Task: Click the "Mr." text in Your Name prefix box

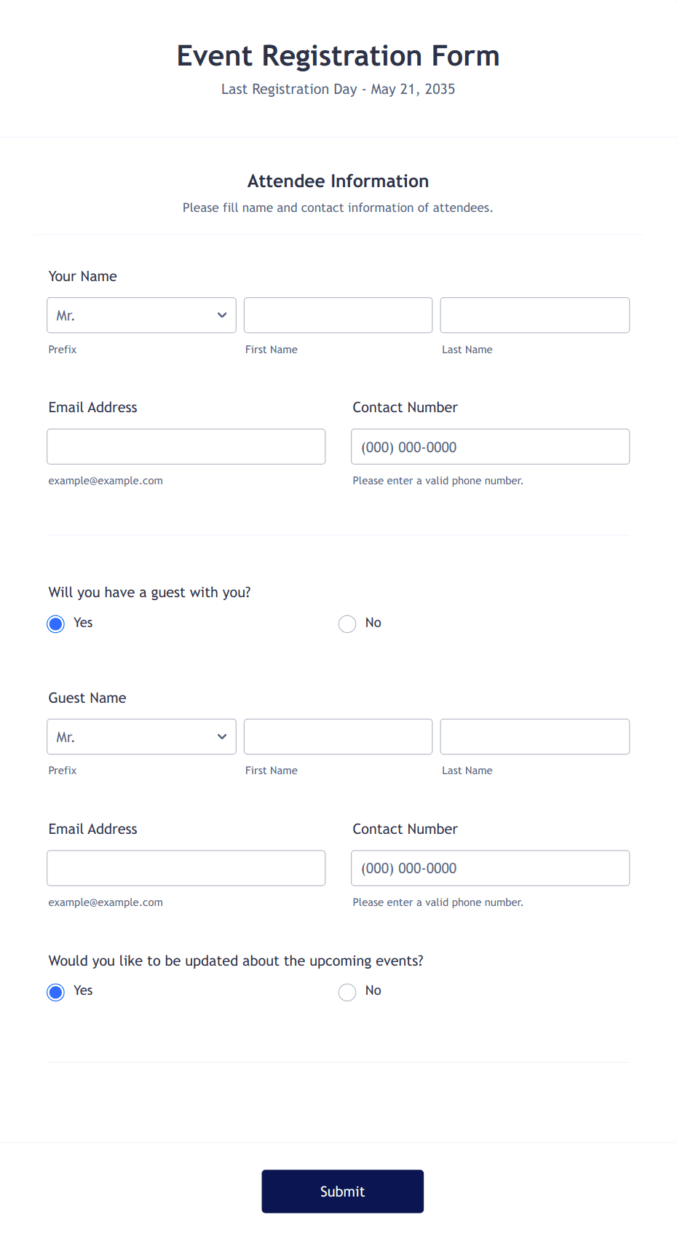Action: 66,315
